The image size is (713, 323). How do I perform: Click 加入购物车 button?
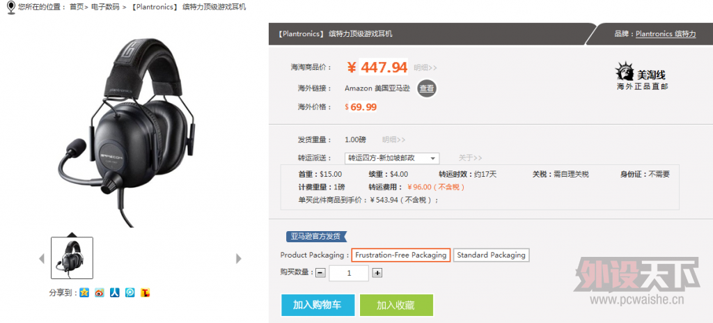click(318, 305)
